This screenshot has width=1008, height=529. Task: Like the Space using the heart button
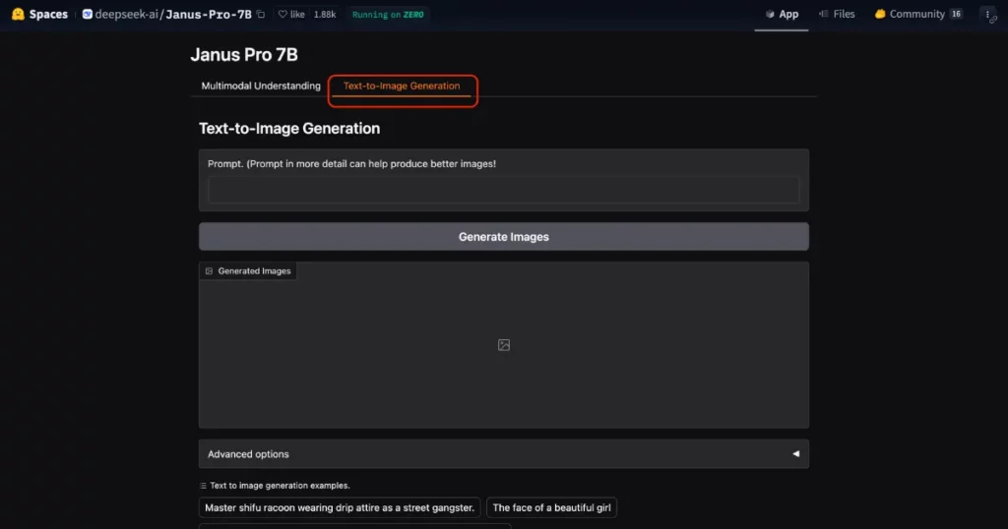pyautogui.click(x=291, y=15)
